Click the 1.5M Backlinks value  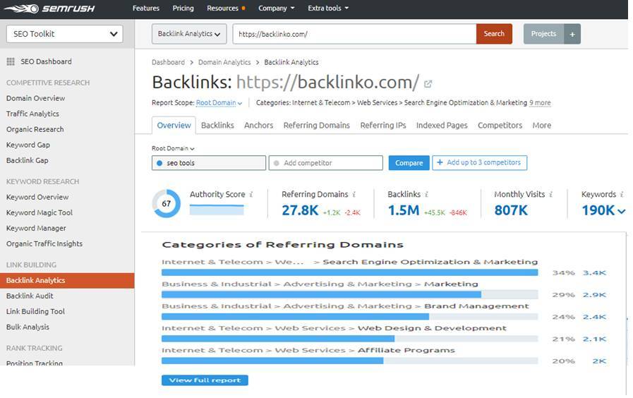pos(404,210)
